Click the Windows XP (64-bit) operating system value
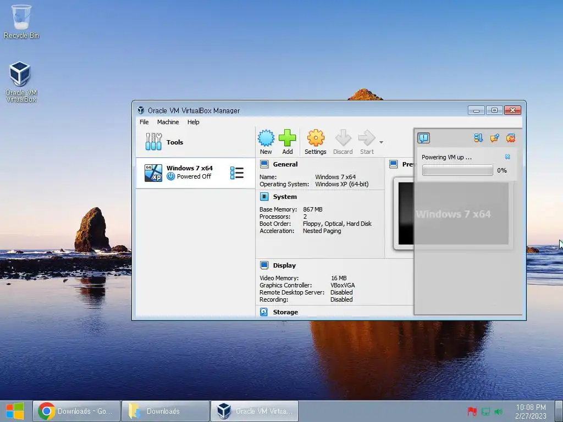Viewport: 563px width, 422px height. tap(342, 184)
